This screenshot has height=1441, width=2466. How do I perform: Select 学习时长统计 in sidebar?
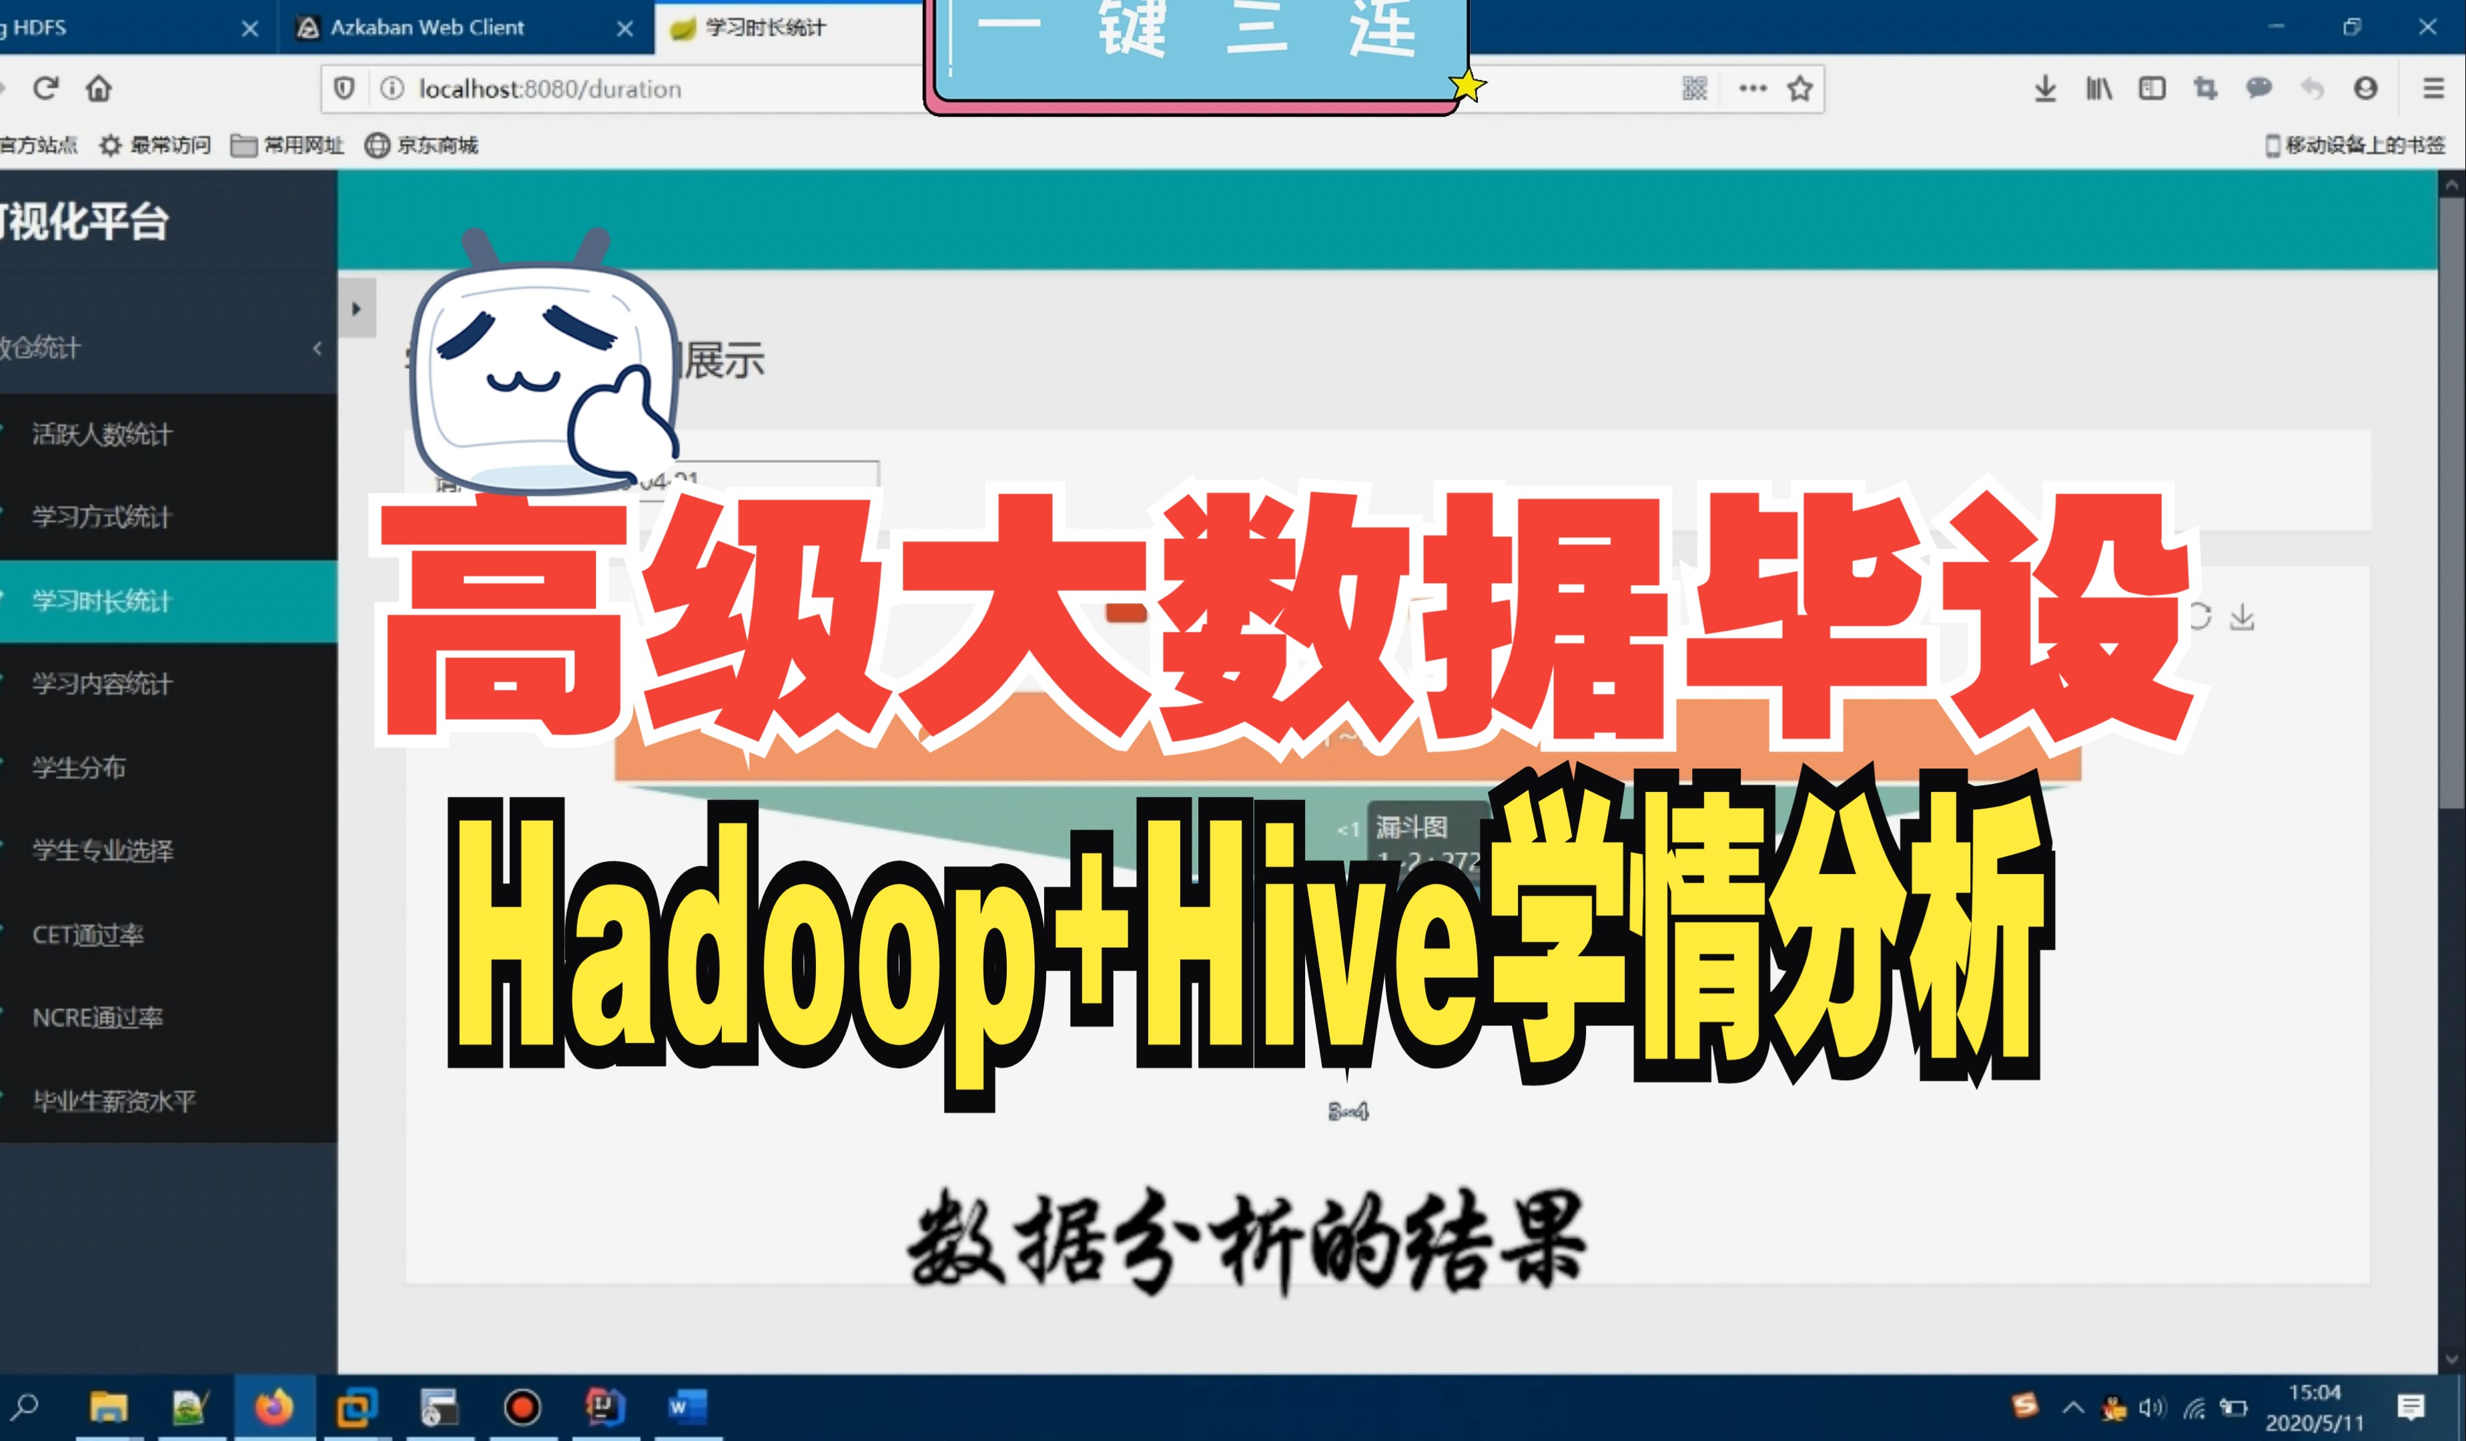[168, 600]
